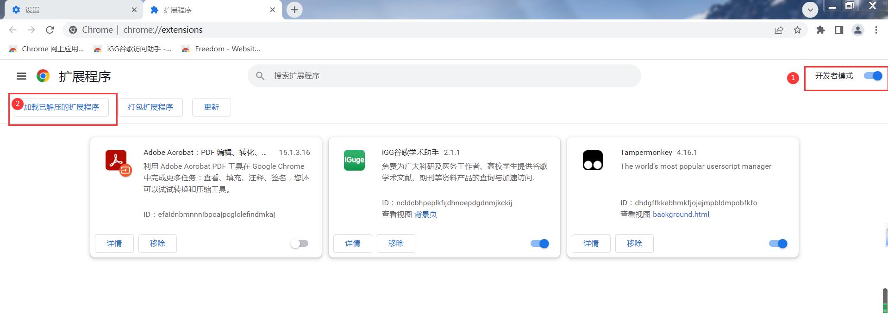Click the Adobe Acrobat extension icon
888x313 pixels.
coord(119,163)
